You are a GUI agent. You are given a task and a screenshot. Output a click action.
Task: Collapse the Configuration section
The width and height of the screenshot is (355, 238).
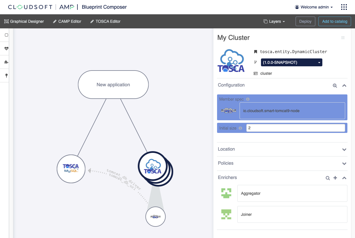(x=344, y=86)
